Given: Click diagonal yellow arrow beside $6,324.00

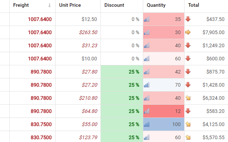Looking at the screenshot, I should 188,98.
